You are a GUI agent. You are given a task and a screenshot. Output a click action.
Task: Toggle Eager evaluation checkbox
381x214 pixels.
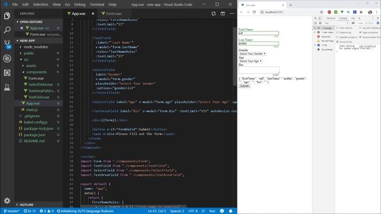coord(360,33)
